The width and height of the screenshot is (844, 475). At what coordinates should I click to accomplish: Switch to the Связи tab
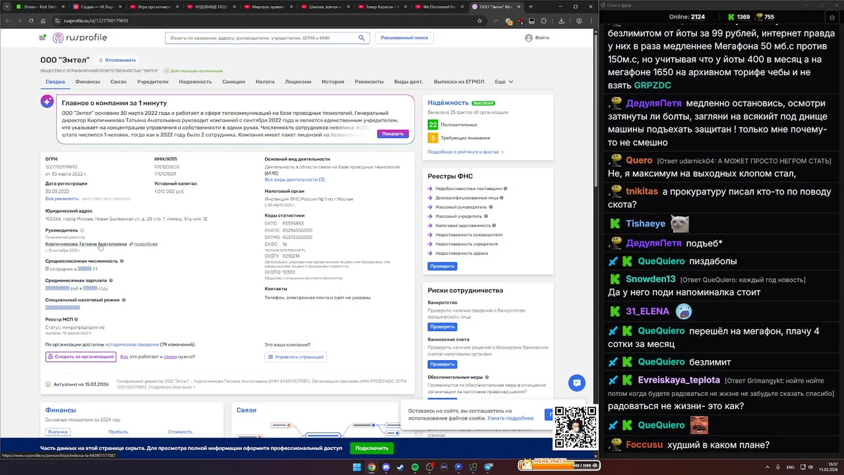point(118,82)
